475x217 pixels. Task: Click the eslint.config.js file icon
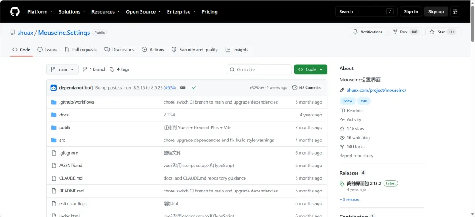point(54,204)
